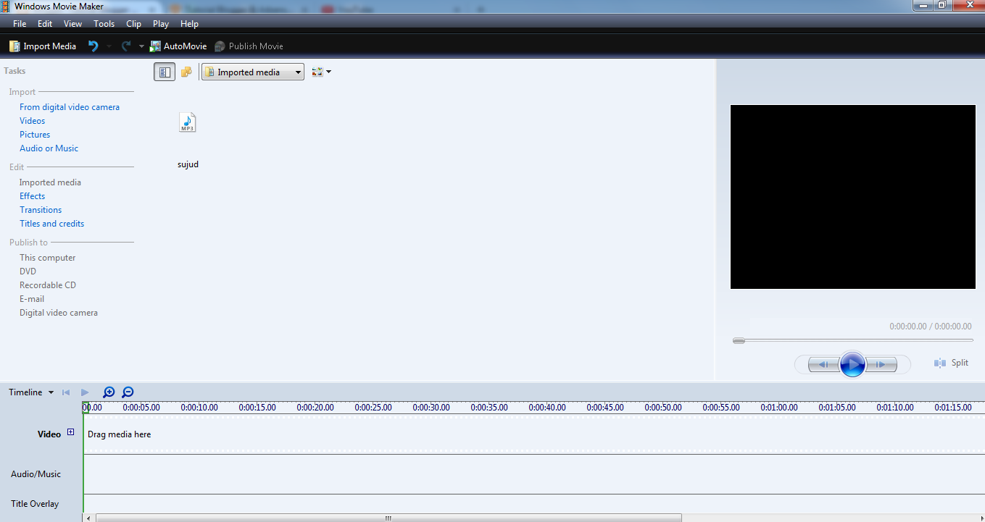Click the Play Timeline icon
The image size is (985, 522).
click(x=85, y=392)
